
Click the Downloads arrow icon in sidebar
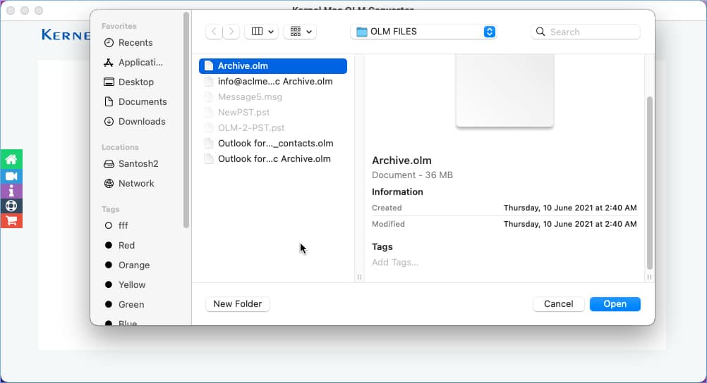click(x=109, y=122)
